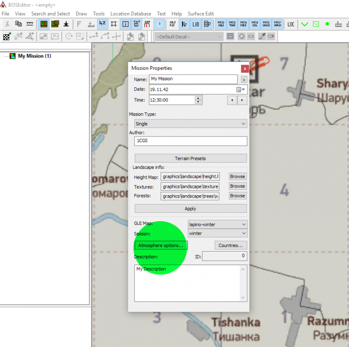Open the Surface Edit menu

[x=201, y=14]
